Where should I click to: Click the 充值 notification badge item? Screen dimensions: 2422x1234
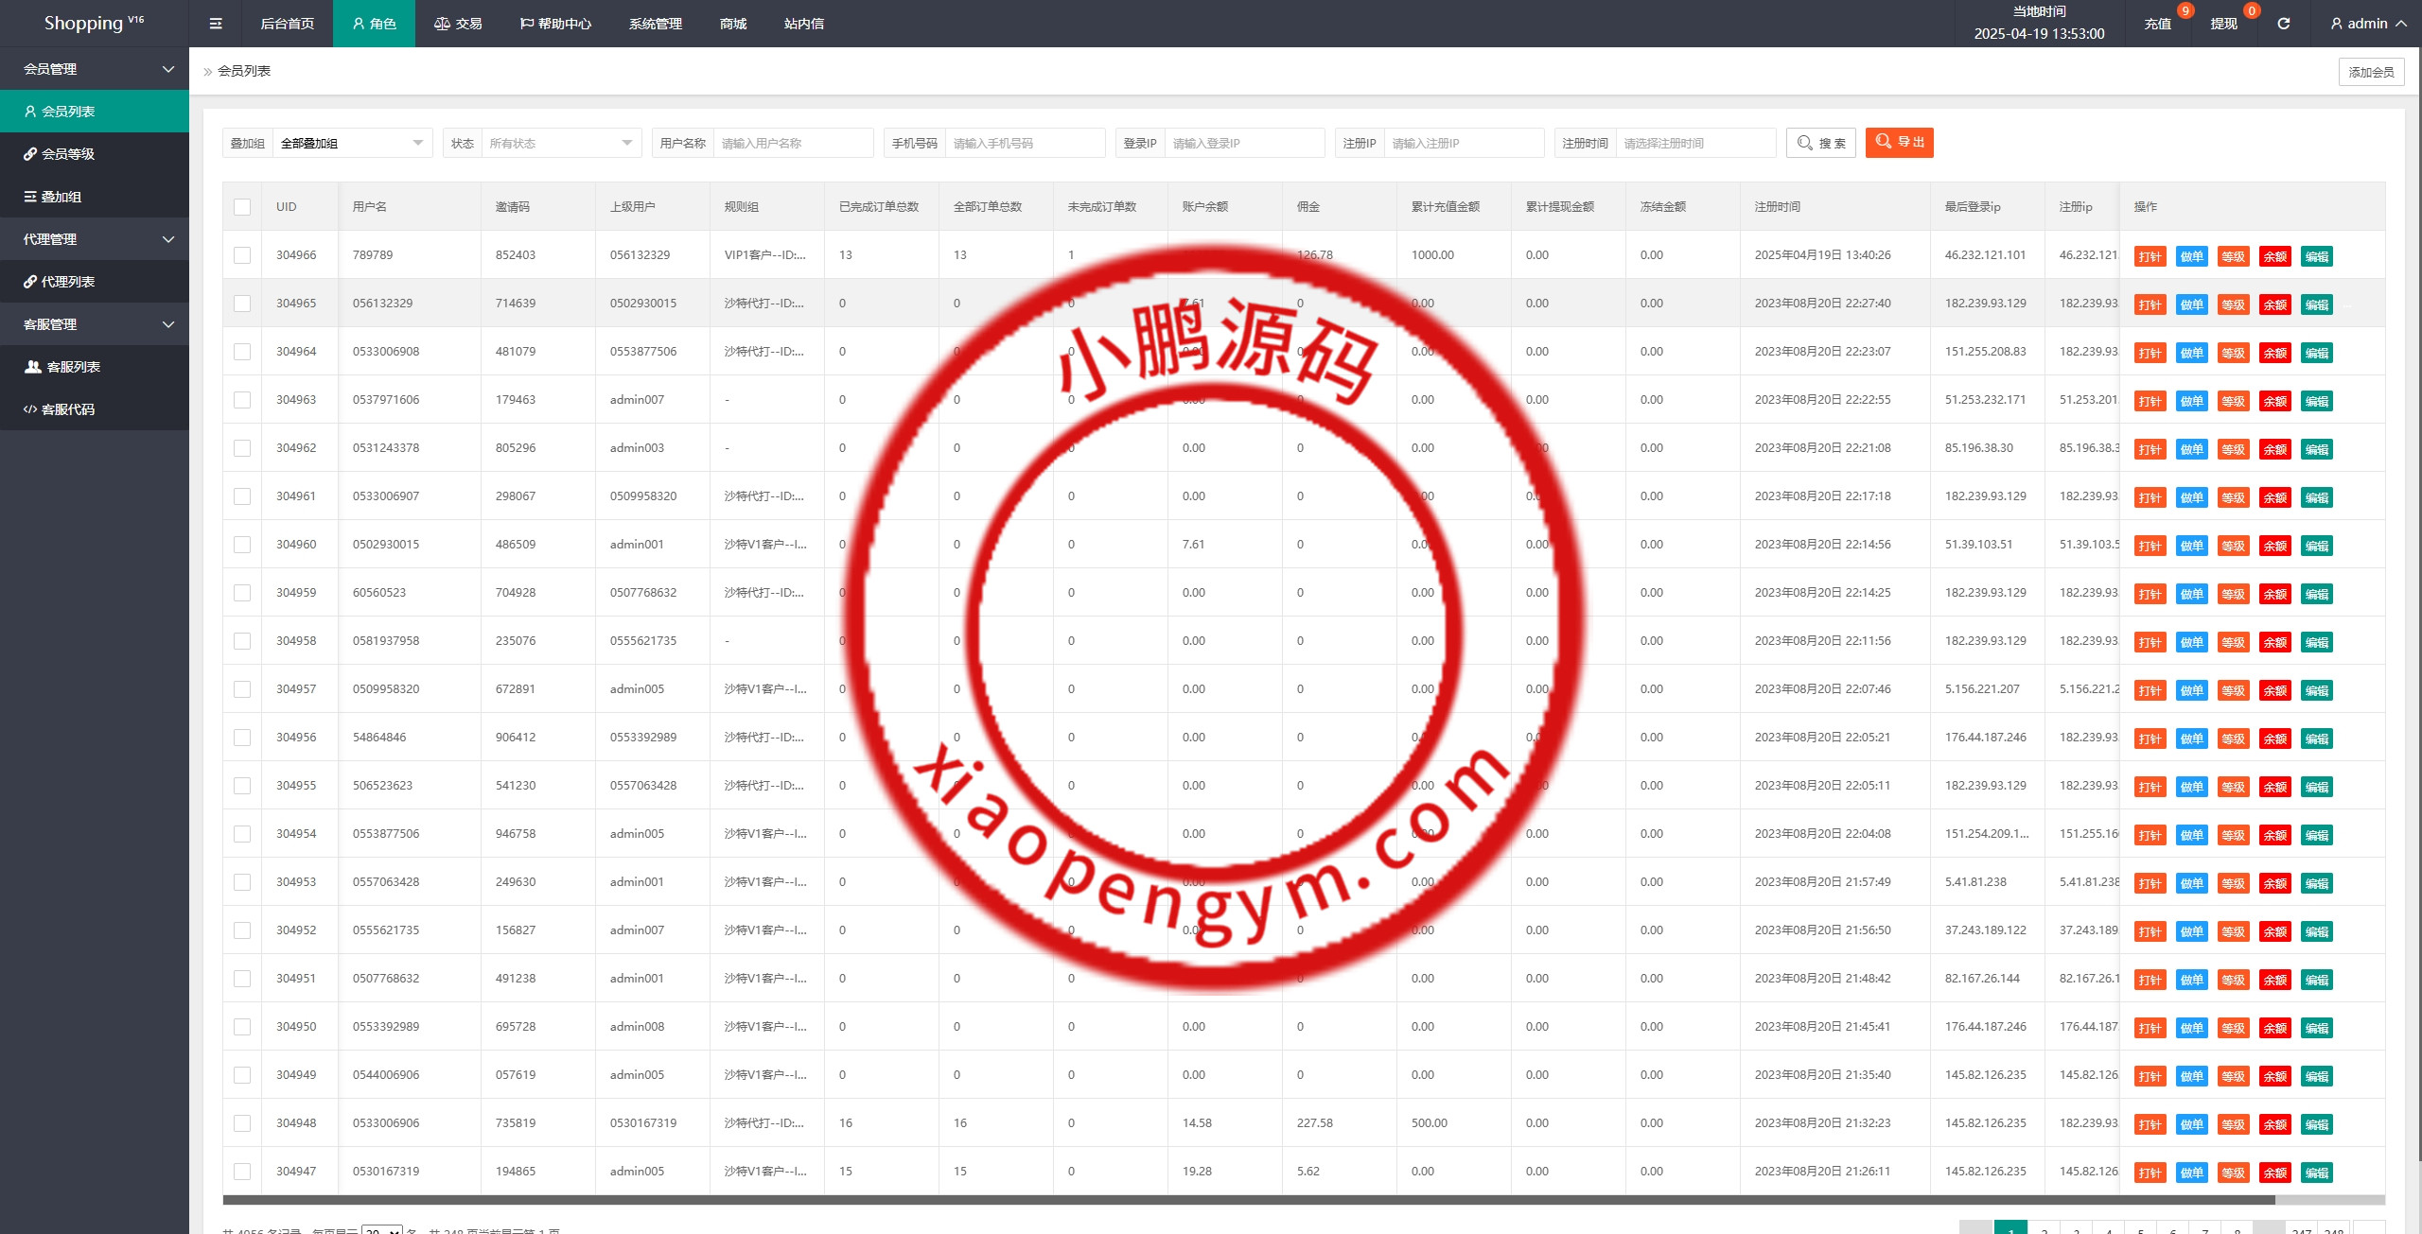pyautogui.click(x=2157, y=24)
